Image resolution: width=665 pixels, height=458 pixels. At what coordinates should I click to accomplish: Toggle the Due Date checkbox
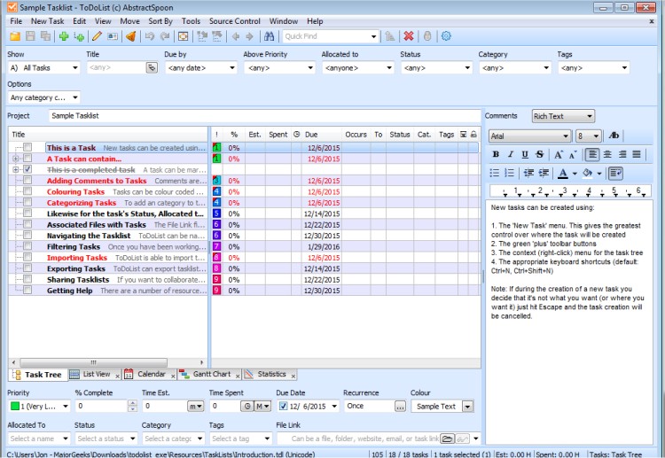(283, 406)
